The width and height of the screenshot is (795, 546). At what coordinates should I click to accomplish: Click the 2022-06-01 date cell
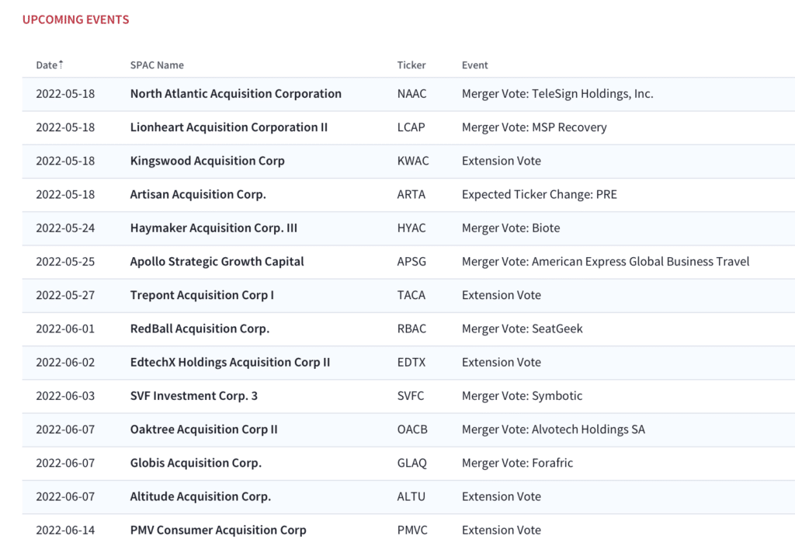(x=65, y=329)
